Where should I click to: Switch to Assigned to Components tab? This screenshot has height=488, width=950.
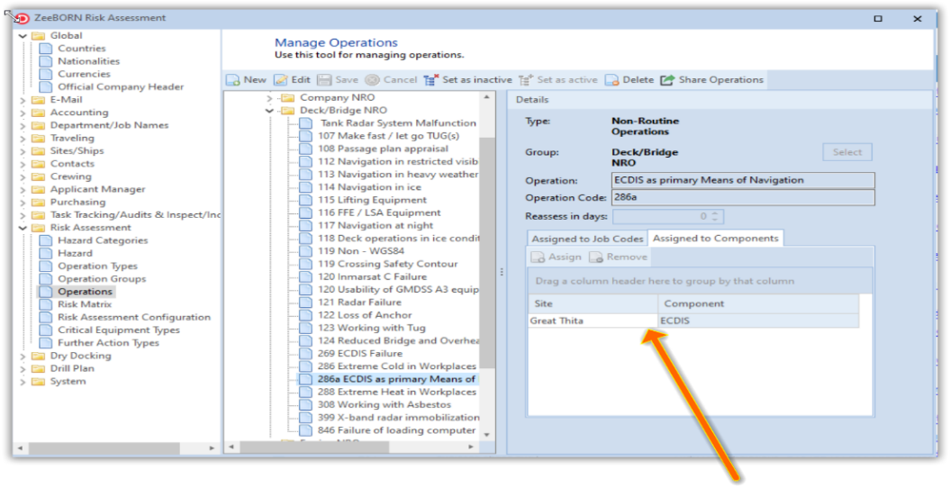(716, 238)
